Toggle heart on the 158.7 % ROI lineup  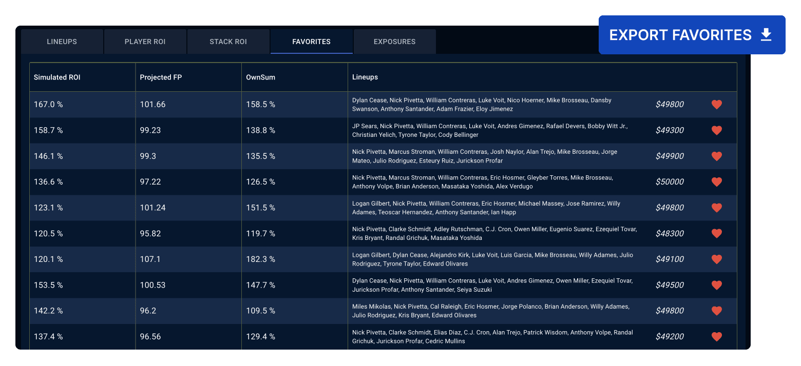click(717, 130)
